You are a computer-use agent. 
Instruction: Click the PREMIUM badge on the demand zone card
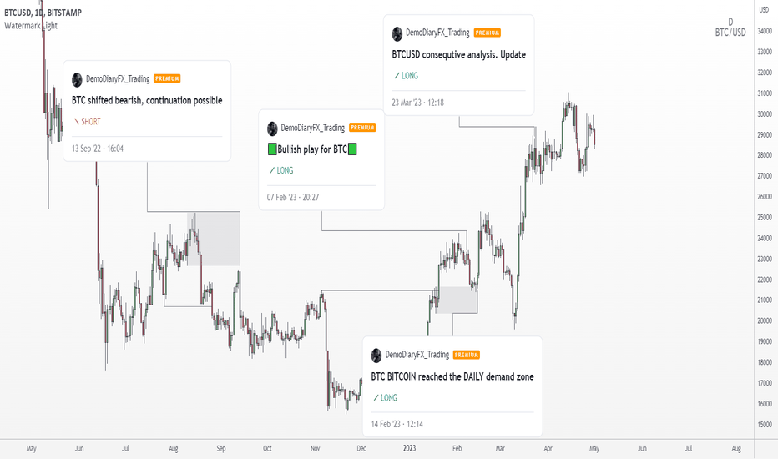467,355
